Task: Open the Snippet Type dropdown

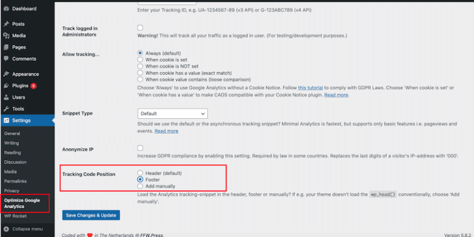Action: point(173,114)
